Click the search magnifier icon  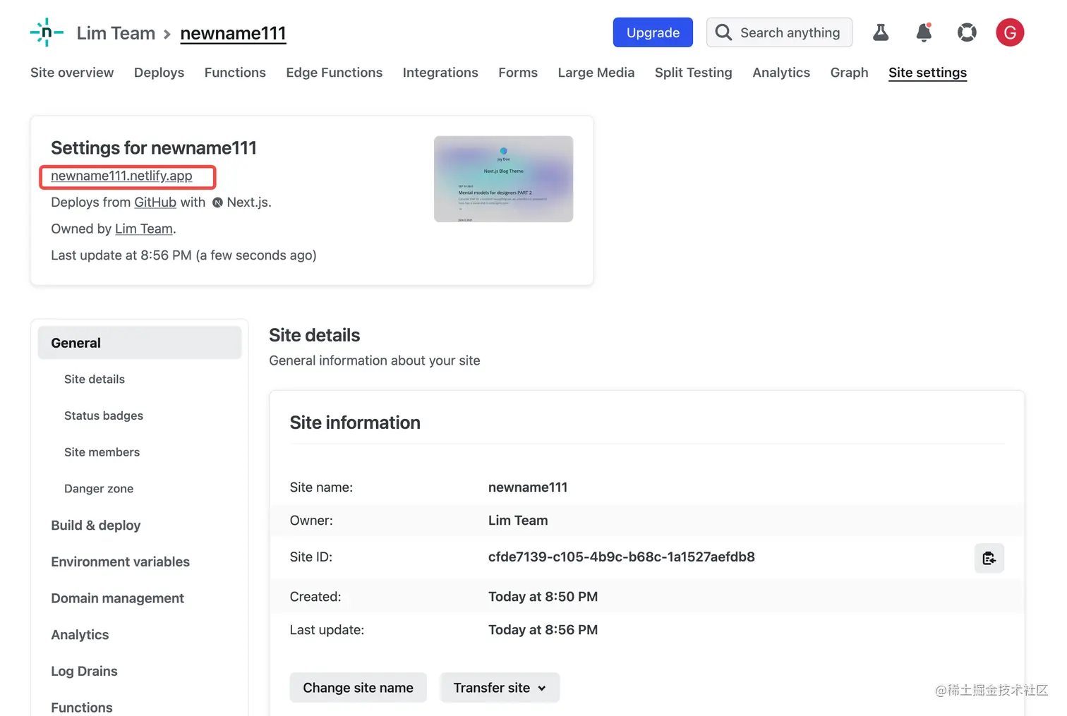723,32
